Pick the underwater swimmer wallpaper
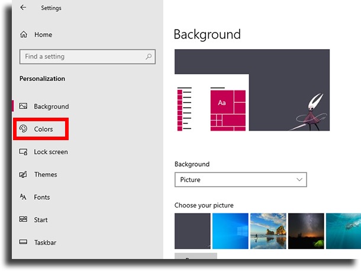The width and height of the screenshot is (361, 272). point(343,231)
